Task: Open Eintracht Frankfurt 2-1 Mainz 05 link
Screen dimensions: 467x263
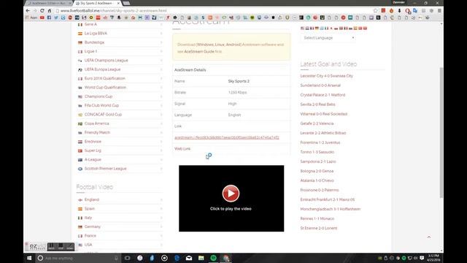Action: tap(328, 199)
